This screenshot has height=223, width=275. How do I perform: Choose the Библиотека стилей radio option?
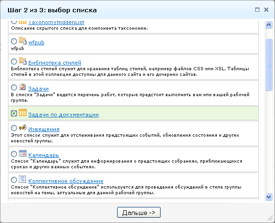tap(14, 62)
